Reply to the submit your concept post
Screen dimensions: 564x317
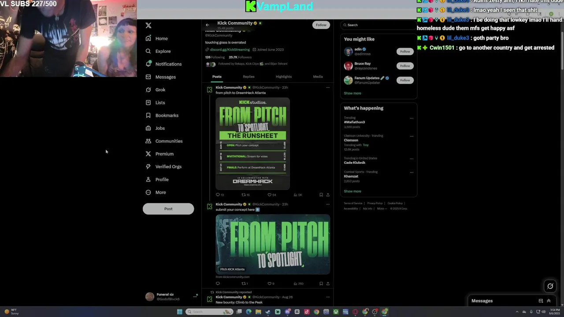218,284
